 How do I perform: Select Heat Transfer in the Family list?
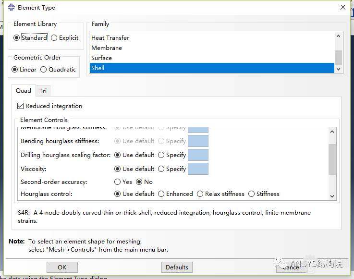pyautogui.click(x=212, y=38)
